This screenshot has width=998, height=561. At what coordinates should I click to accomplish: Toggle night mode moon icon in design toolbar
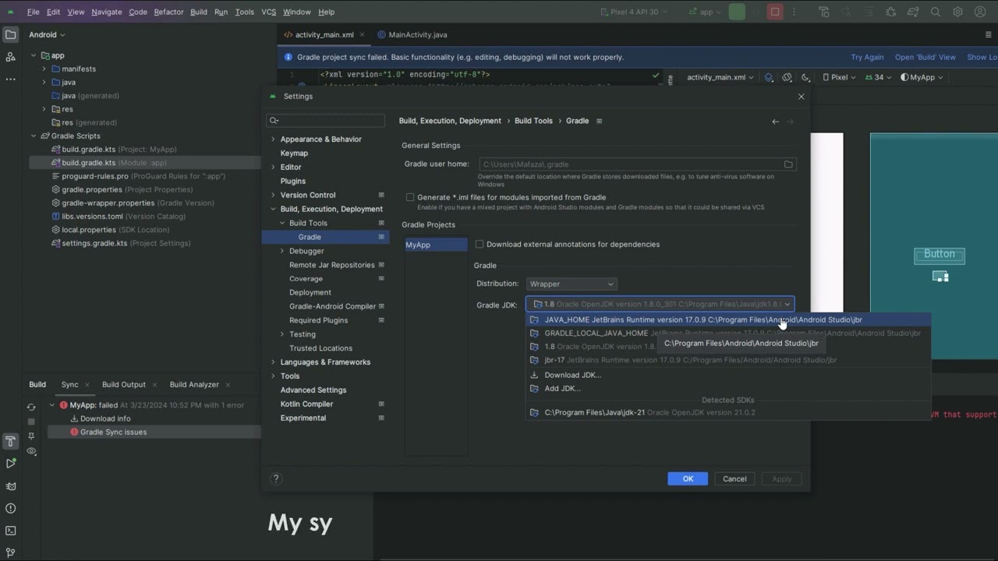[805, 77]
